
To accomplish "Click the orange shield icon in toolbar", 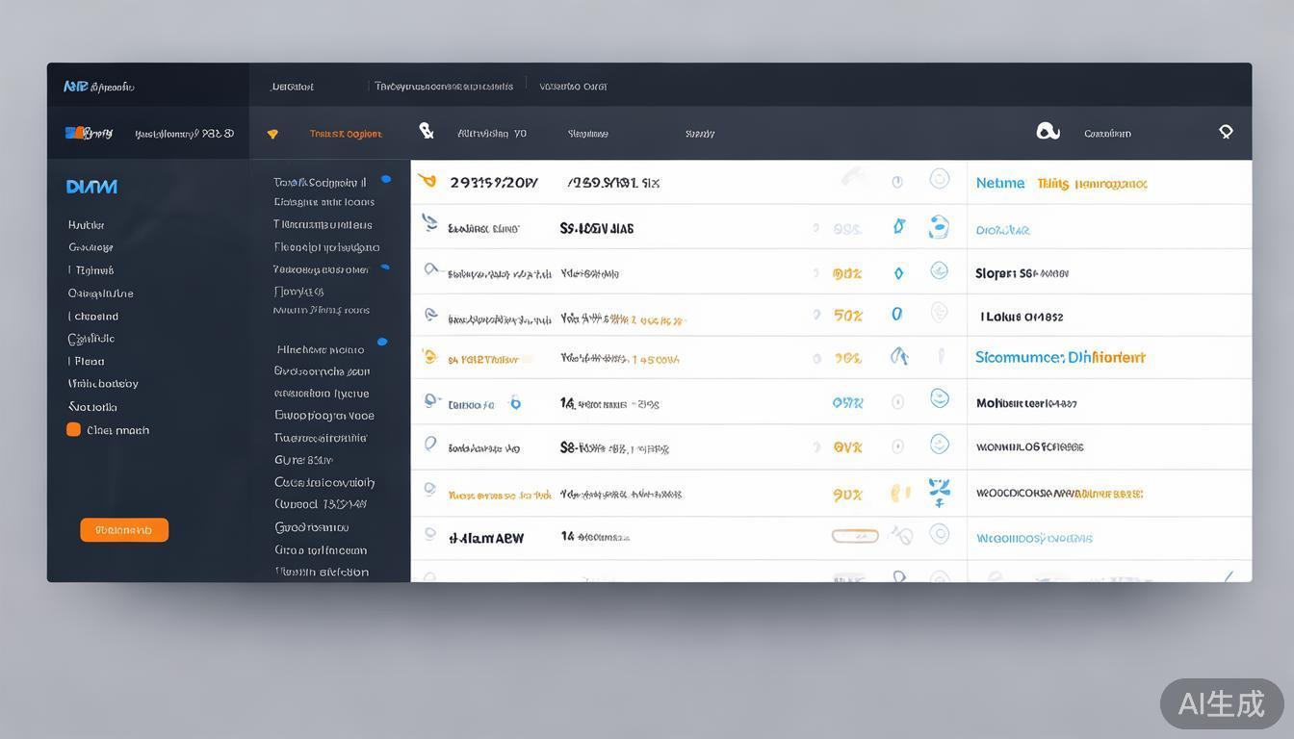I will [272, 134].
